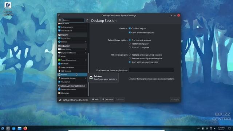Open System Information page

(72, 90)
